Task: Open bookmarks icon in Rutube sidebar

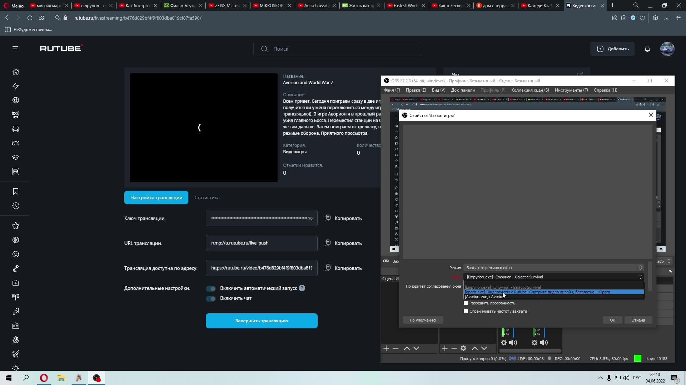Action: pyautogui.click(x=15, y=191)
